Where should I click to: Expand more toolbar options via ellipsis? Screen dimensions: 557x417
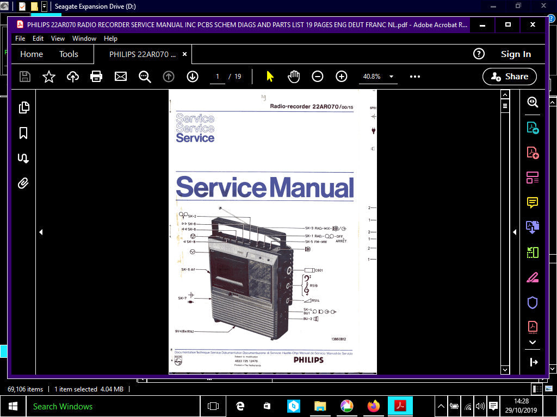pyautogui.click(x=414, y=77)
